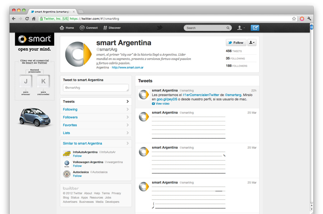Viewport: 323px width, 214px height.
Task: Reload the page with the refresh icon
Action: click(27, 19)
